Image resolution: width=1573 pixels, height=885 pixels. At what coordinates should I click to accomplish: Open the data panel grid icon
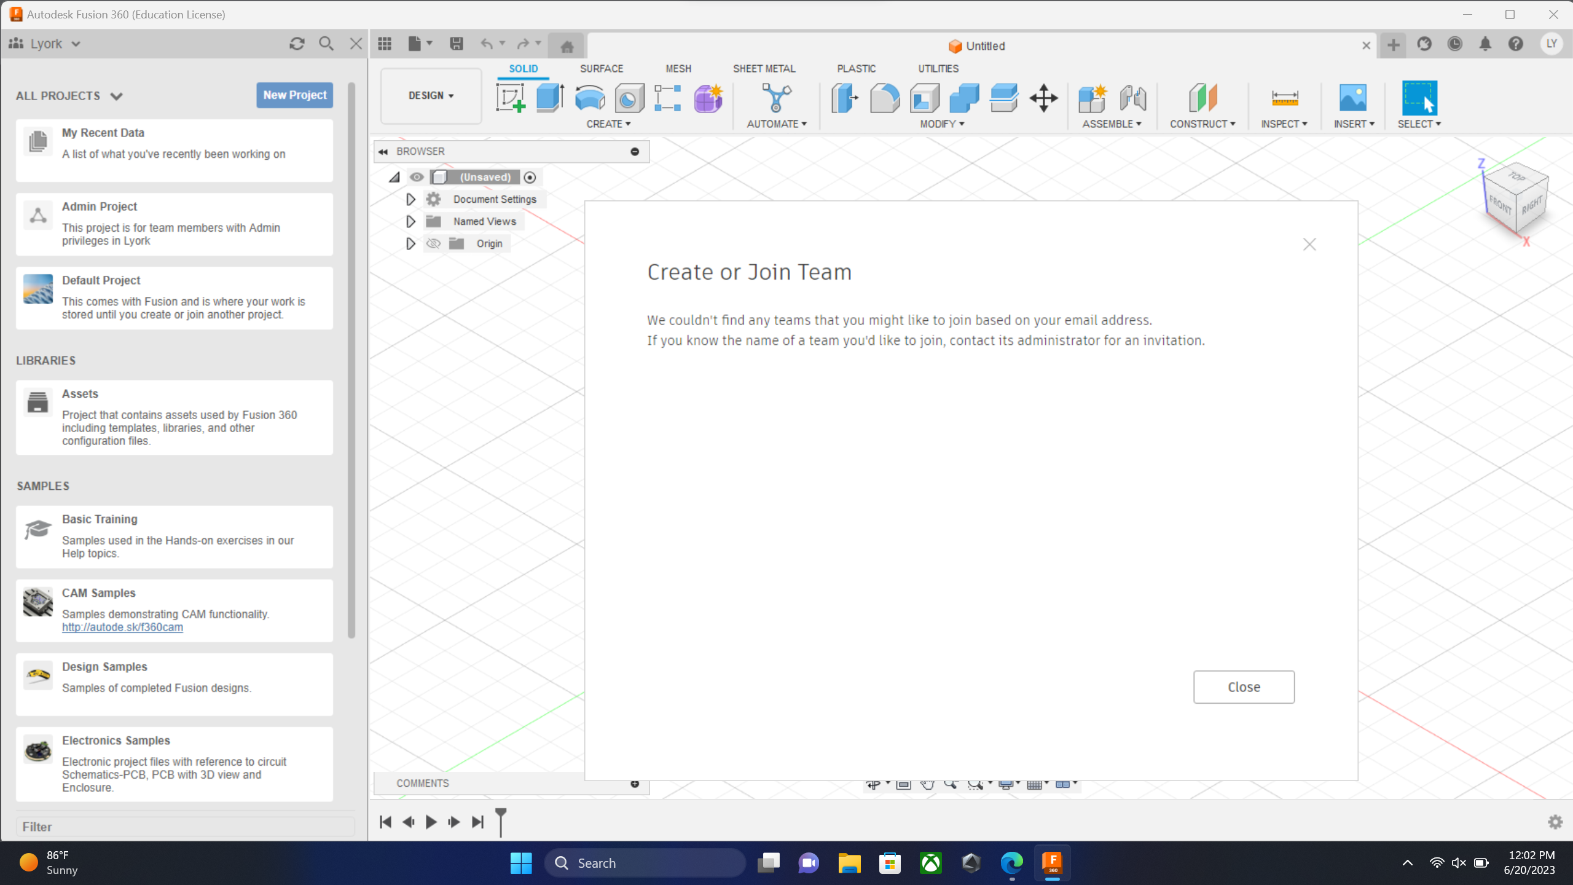pos(385,44)
